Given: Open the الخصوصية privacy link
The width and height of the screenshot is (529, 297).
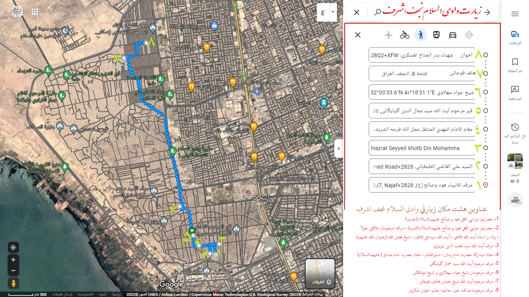Looking at the screenshot, I should [x=86, y=295].
